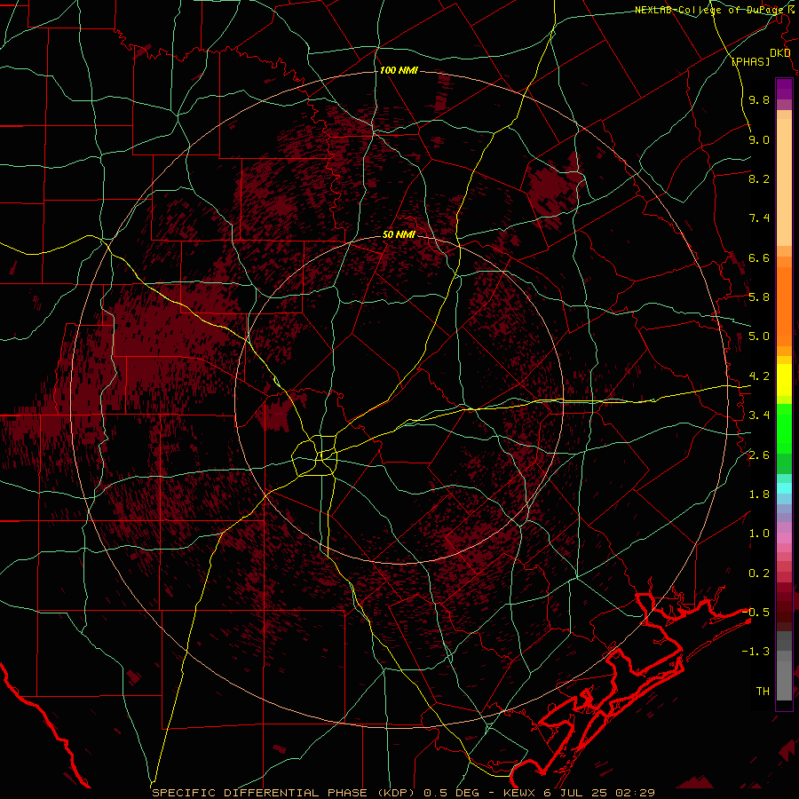
Task: Click the -1.3 scale value
Action: (755, 652)
